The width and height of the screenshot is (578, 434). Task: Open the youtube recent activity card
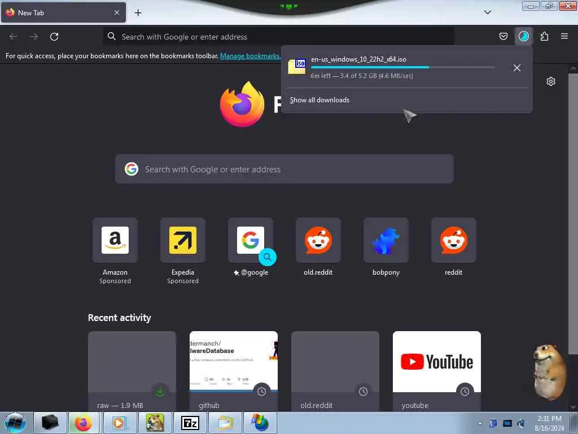437,371
